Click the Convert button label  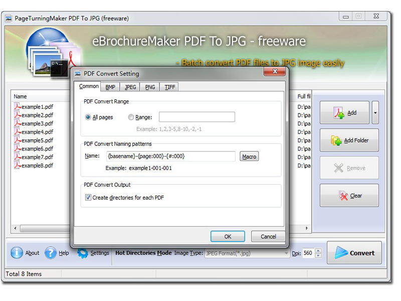point(362,253)
